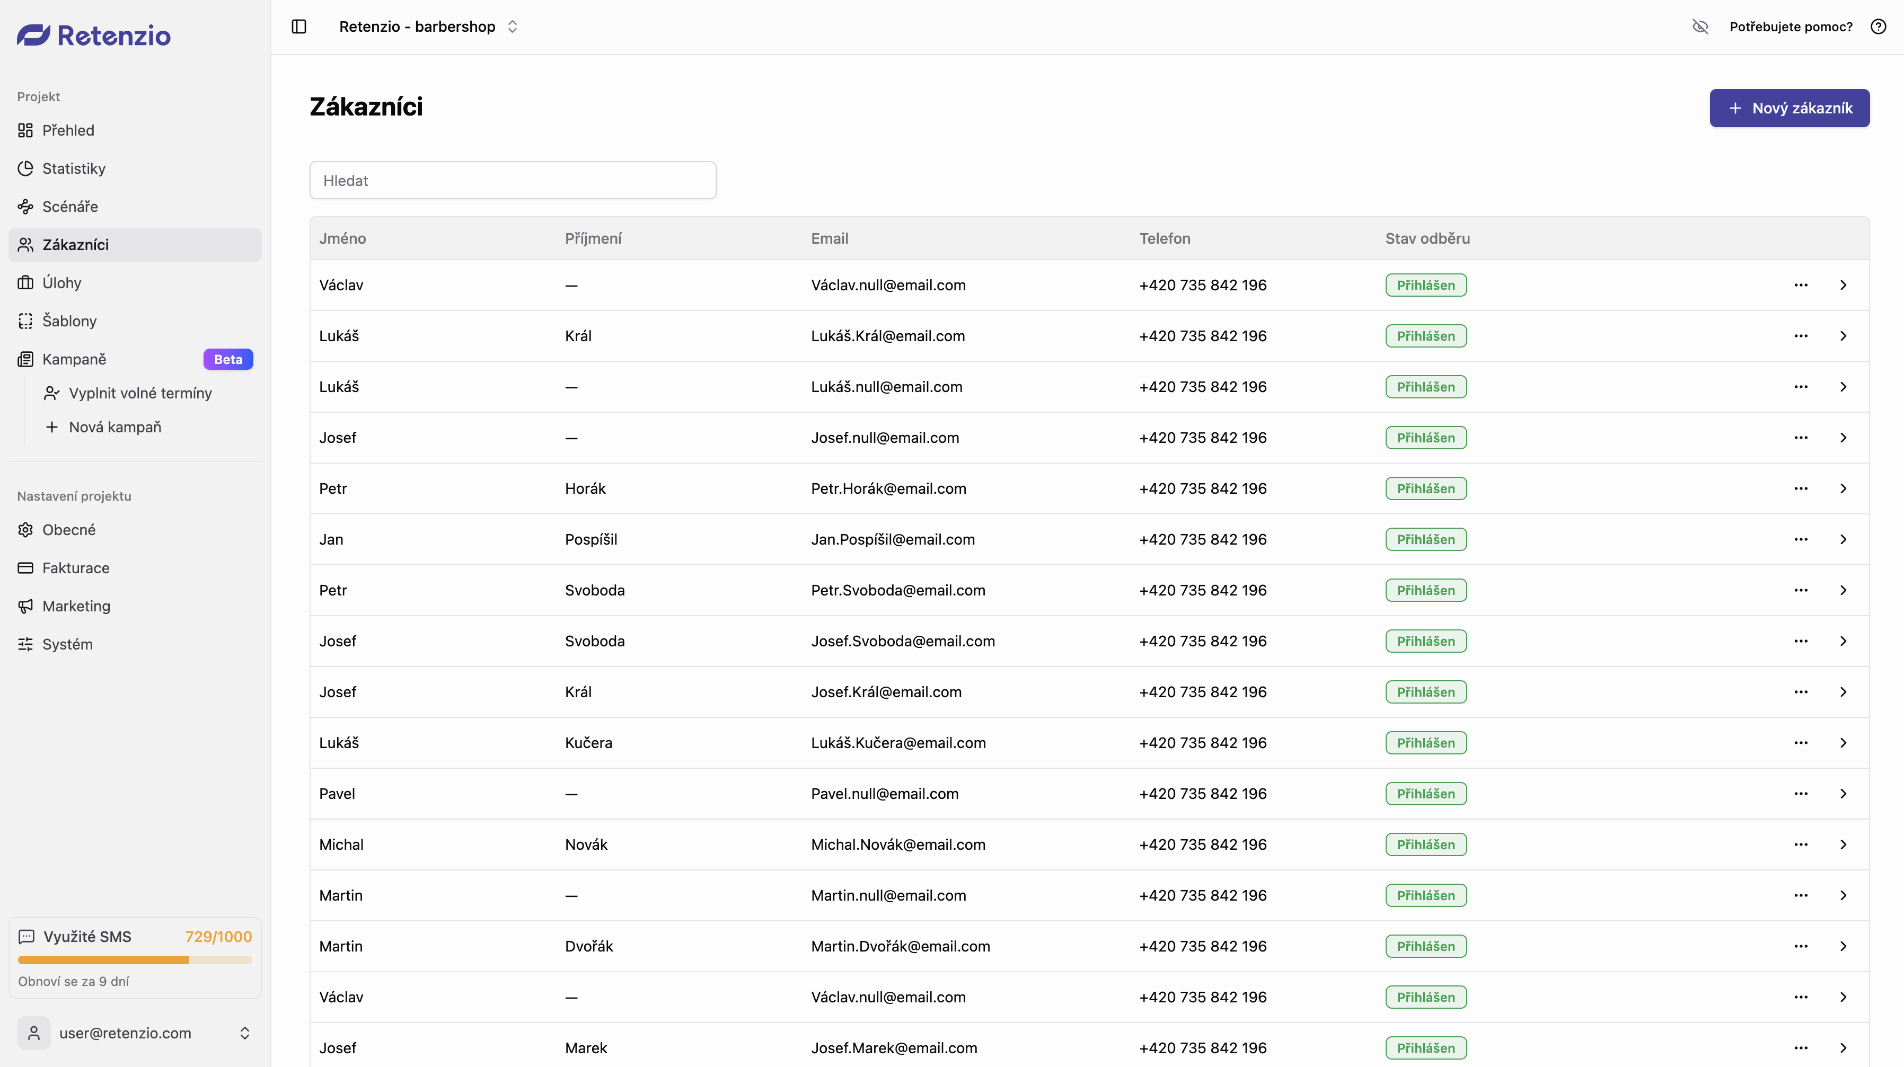Click the SMS usage progress bar
1904x1067 pixels.
coord(135,960)
